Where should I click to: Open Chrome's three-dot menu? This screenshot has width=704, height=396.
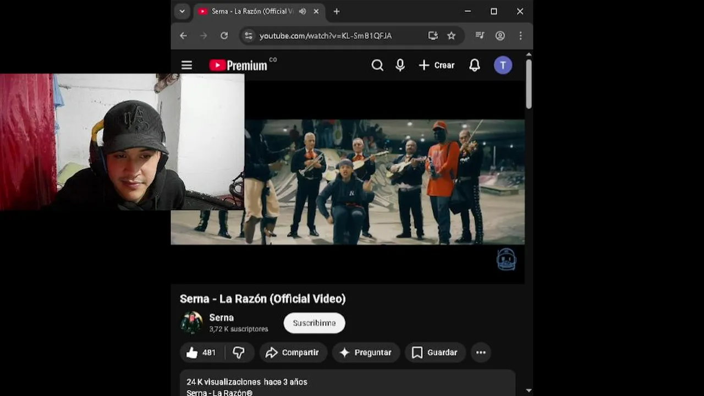520,36
